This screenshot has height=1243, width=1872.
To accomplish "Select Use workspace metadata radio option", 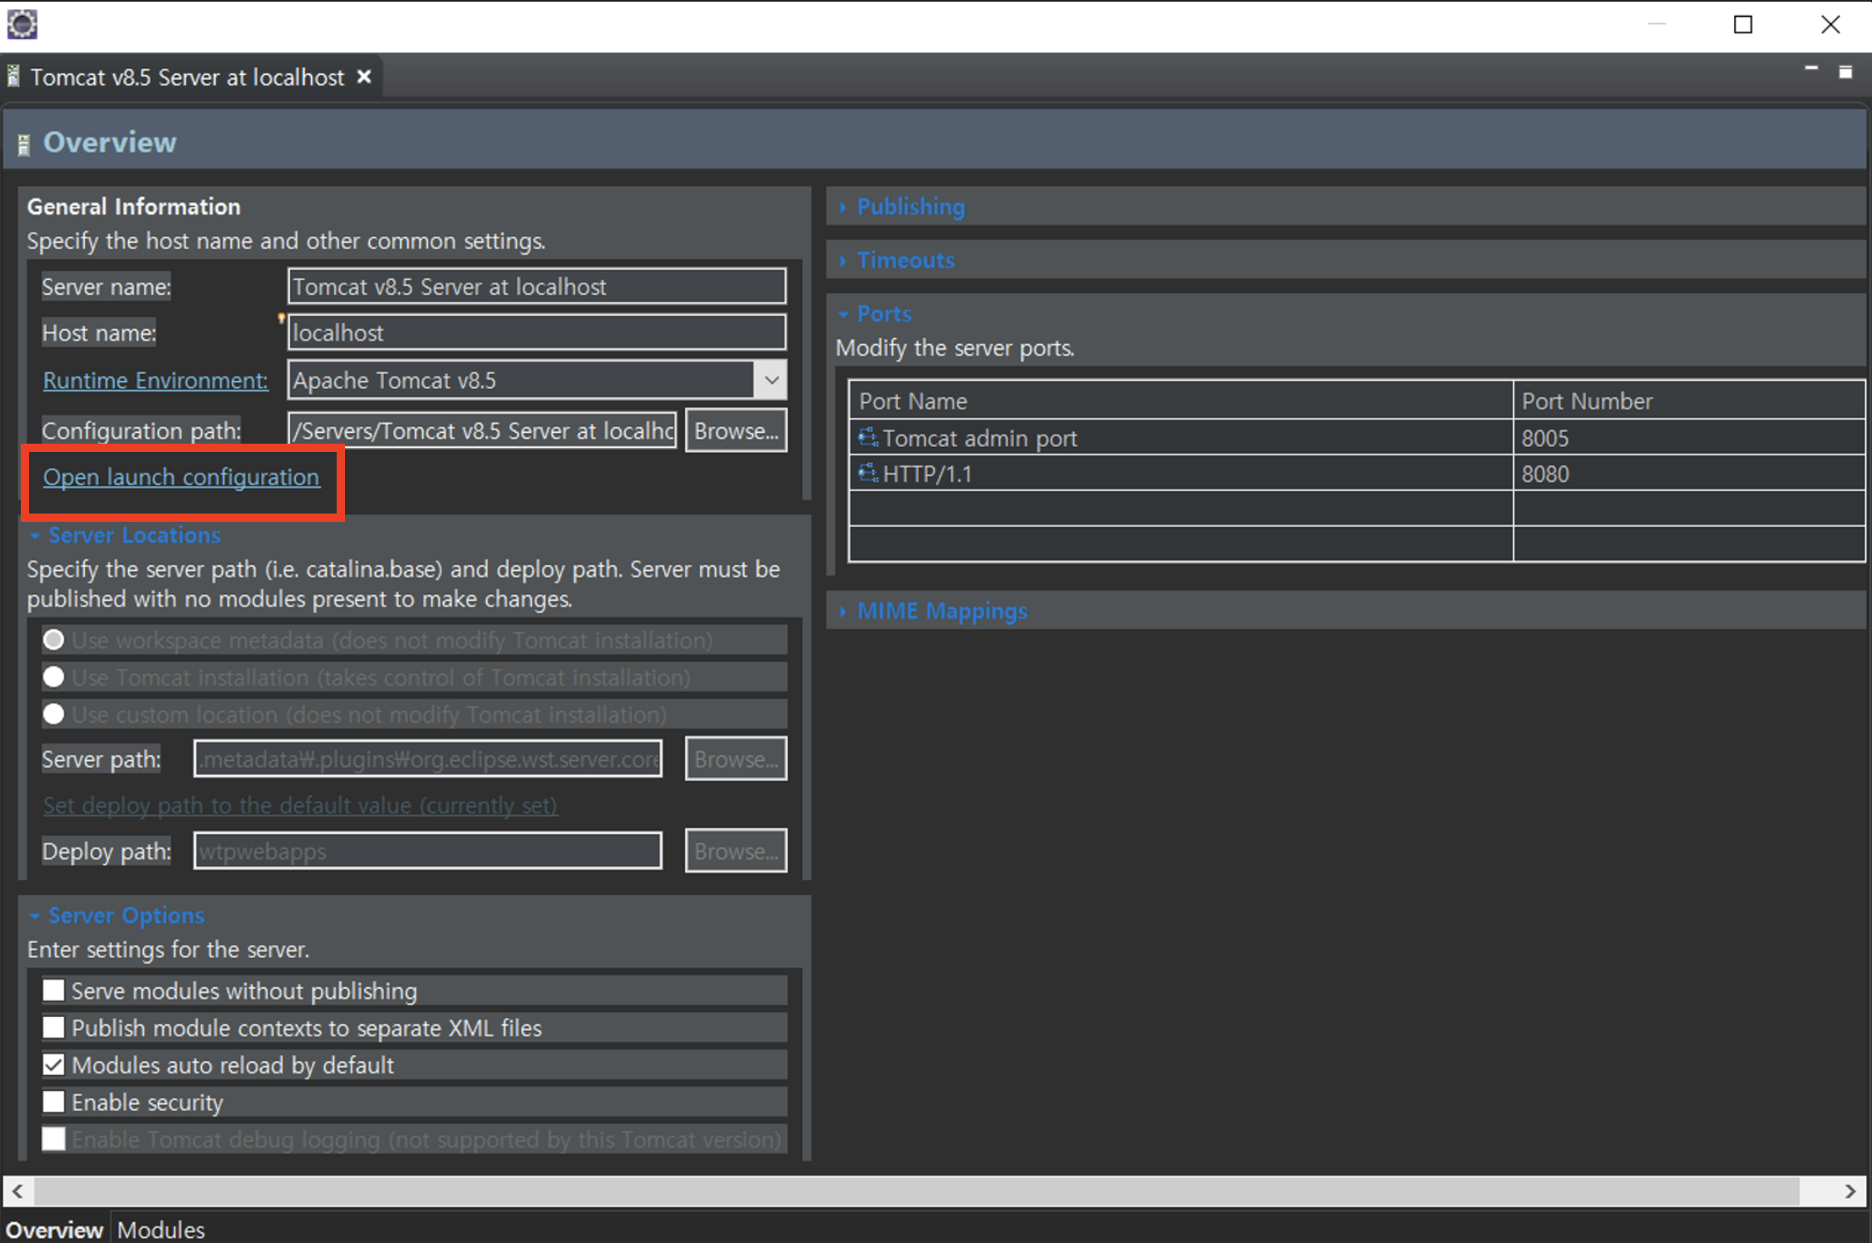I will (x=54, y=640).
